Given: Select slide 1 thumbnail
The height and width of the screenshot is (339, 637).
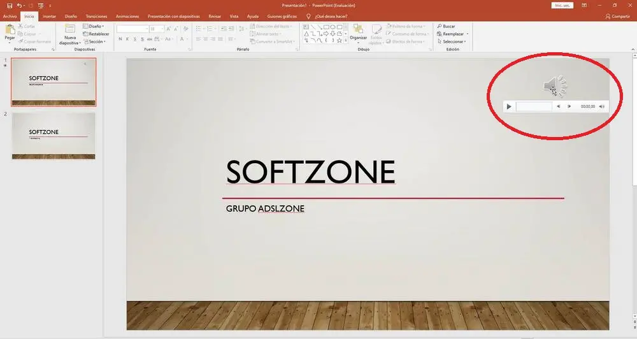Looking at the screenshot, I should (54, 82).
